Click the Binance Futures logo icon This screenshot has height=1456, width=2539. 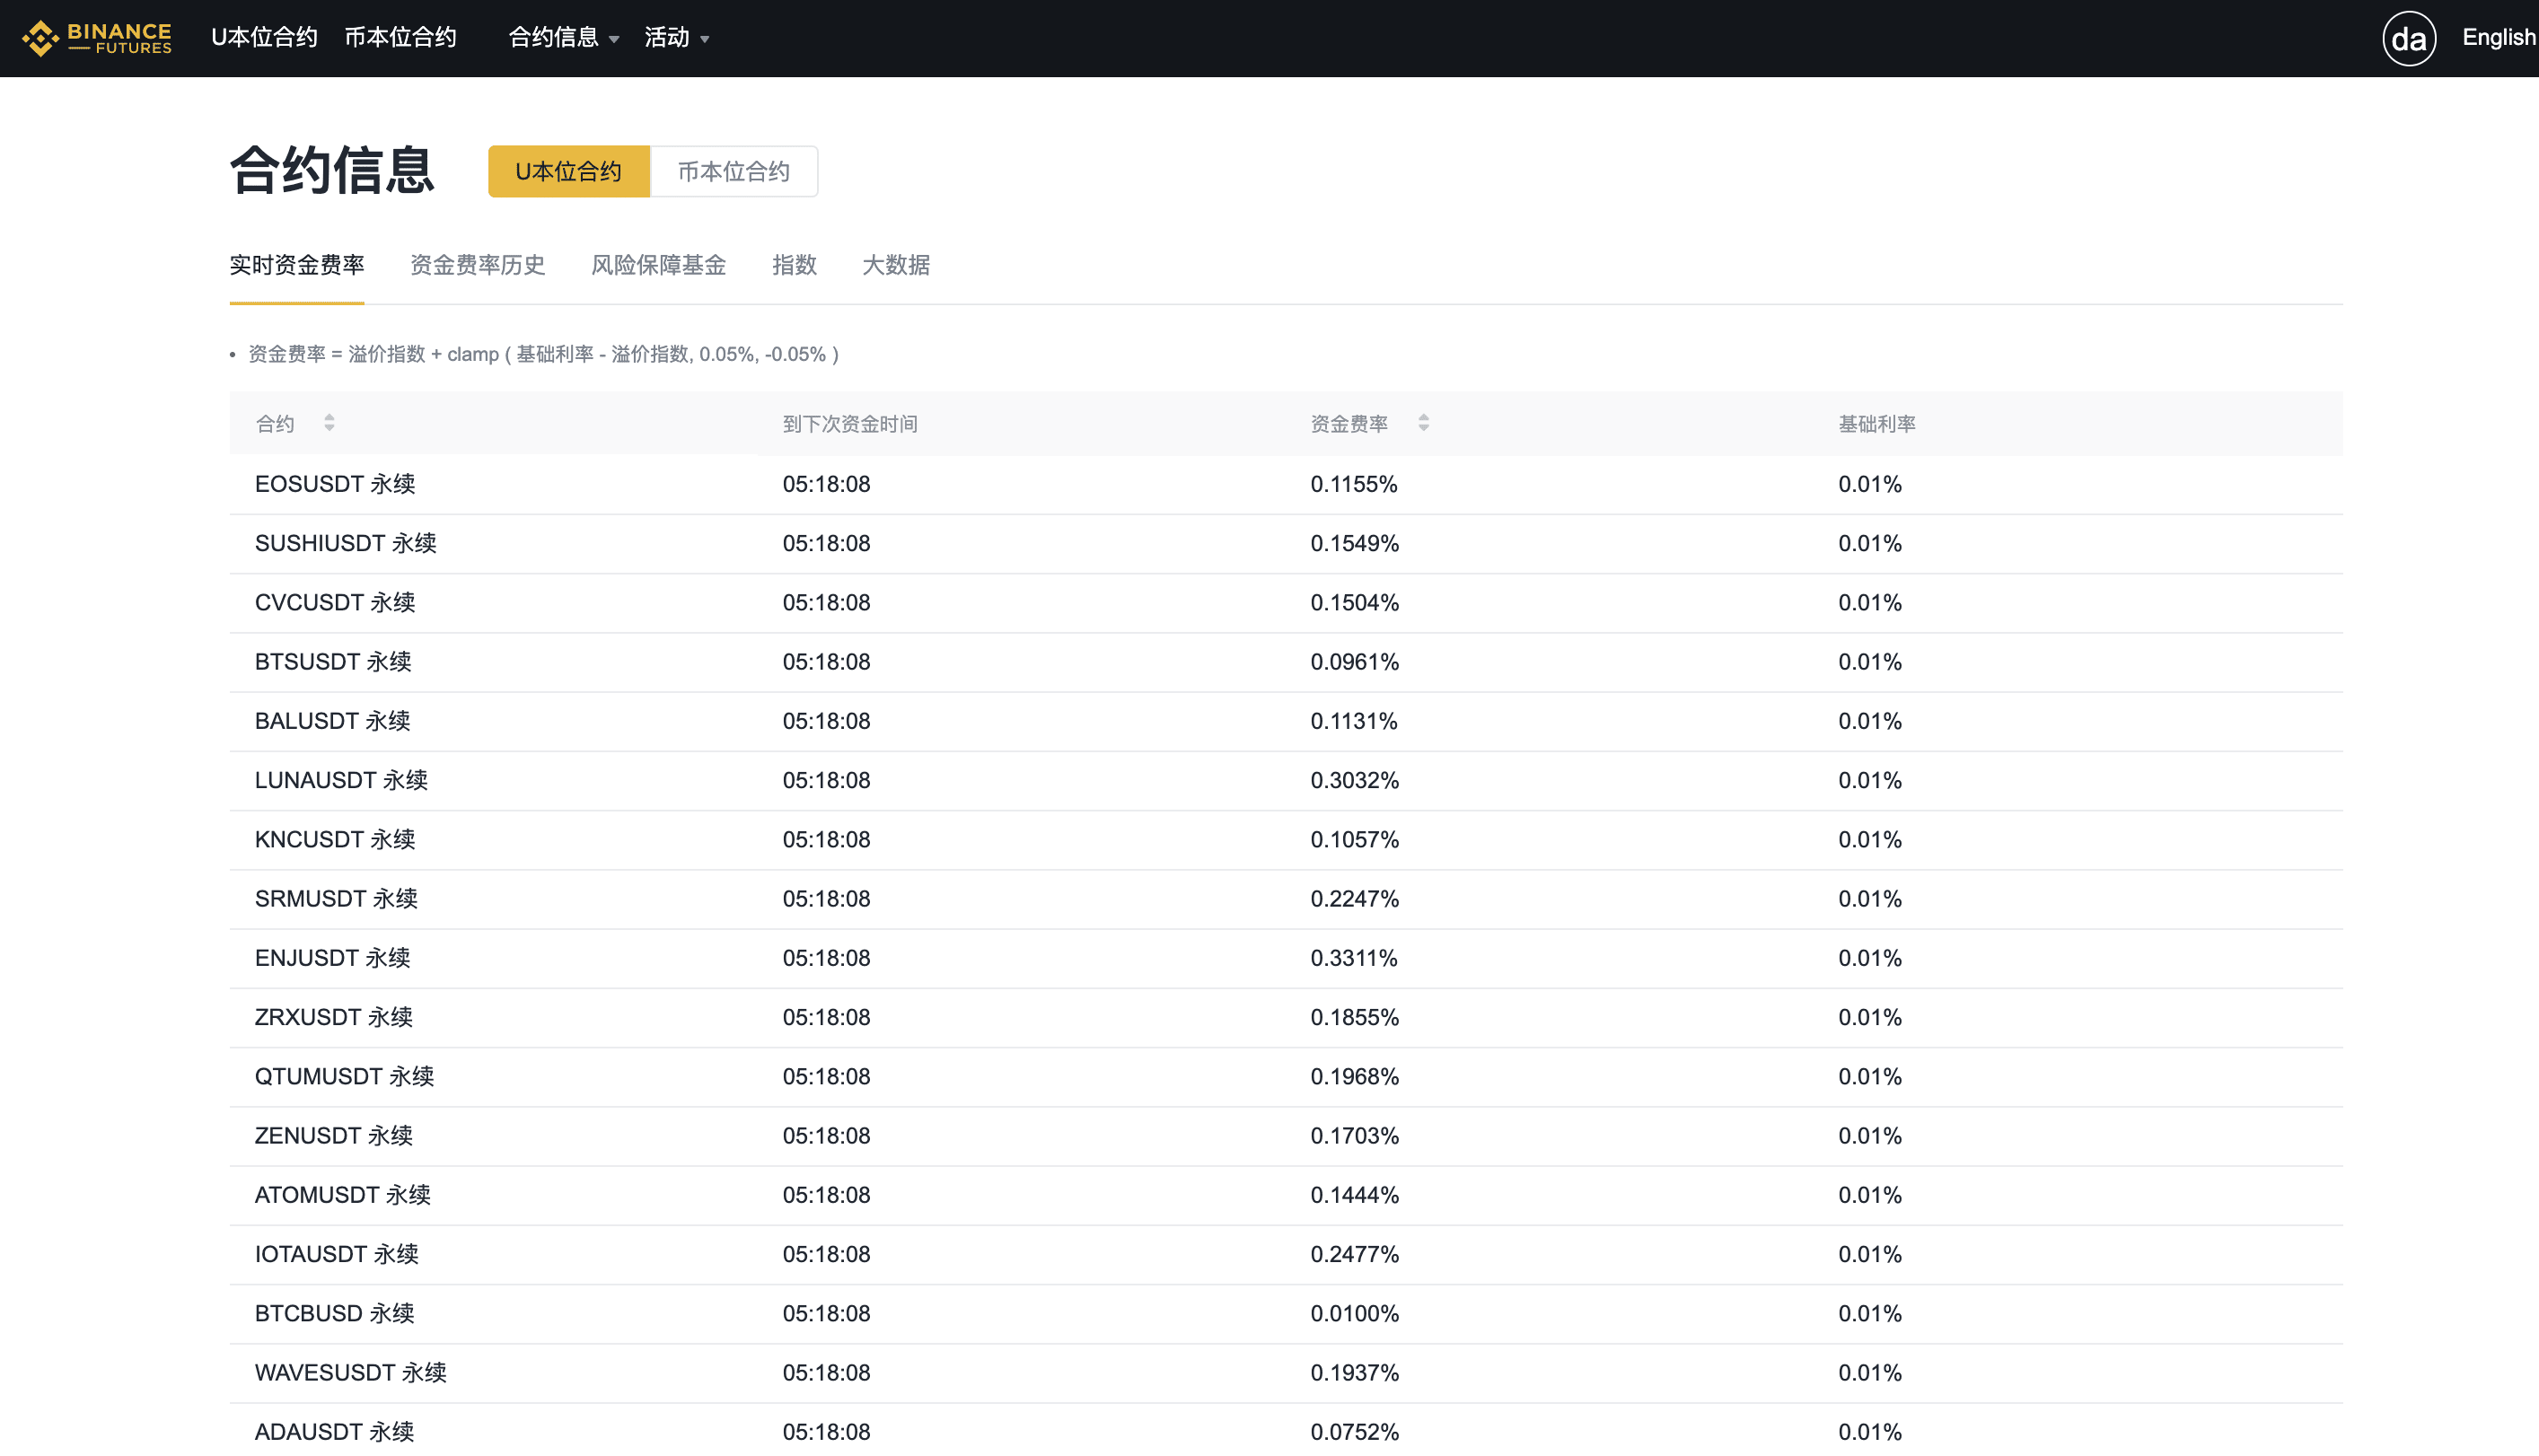[x=40, y=39]
